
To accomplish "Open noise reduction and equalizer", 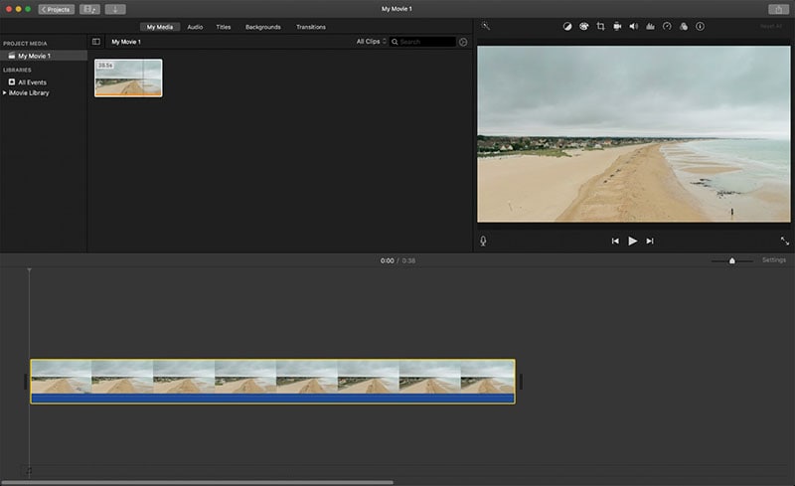I will point(650,27).
